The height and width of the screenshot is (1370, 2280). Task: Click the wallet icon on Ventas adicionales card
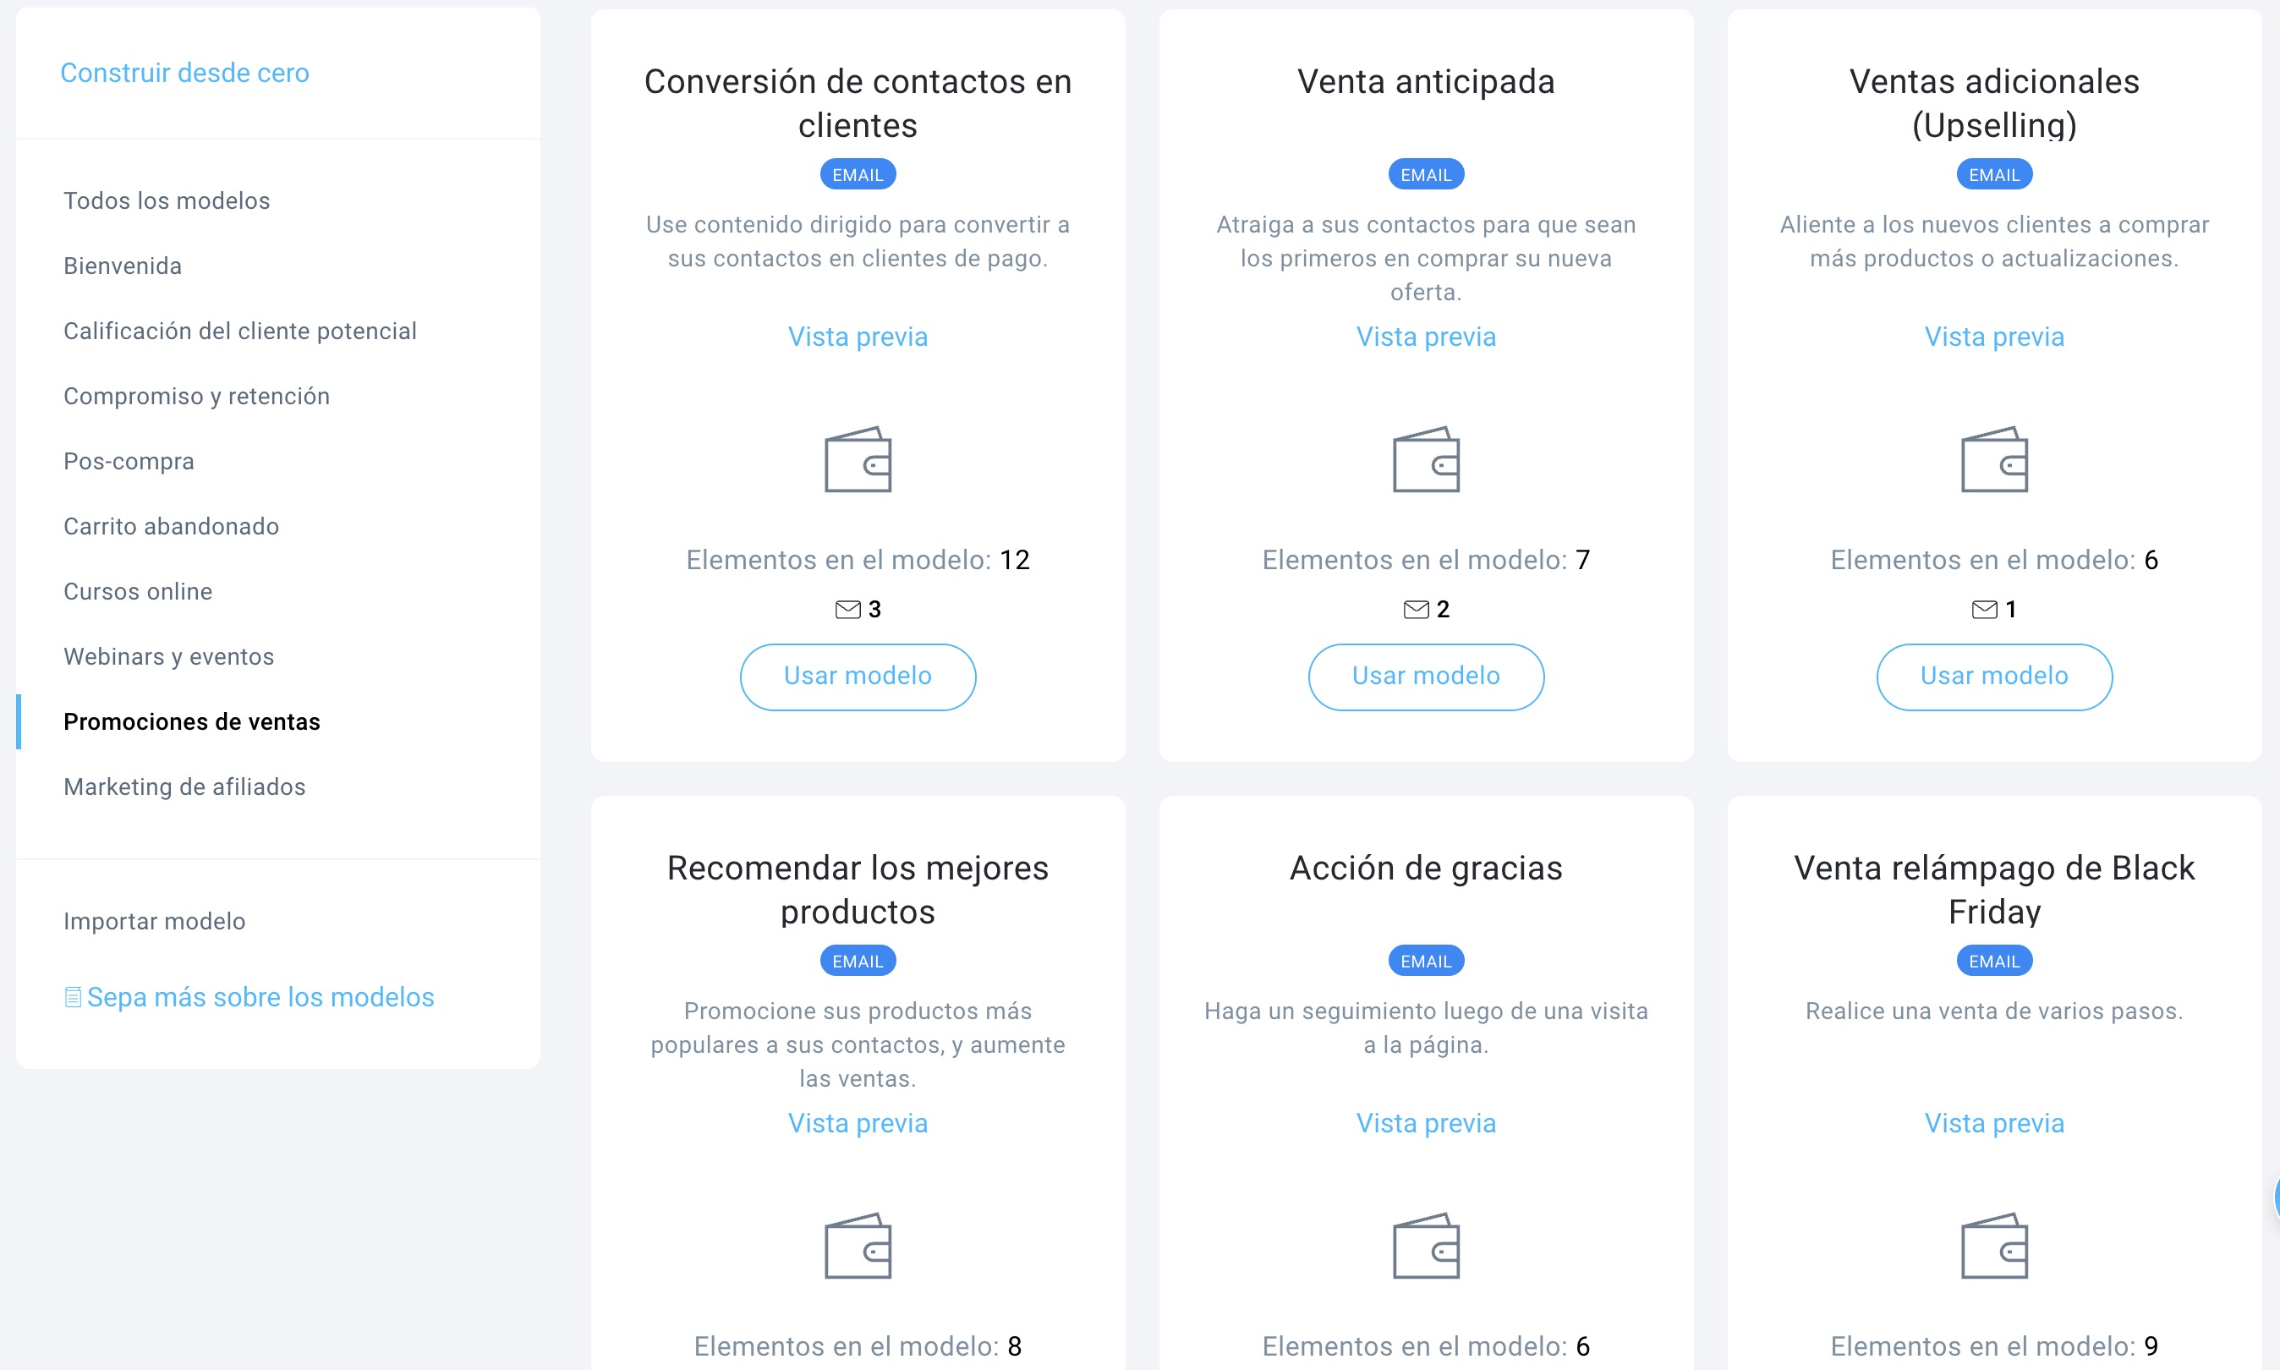coord(1995,461)
